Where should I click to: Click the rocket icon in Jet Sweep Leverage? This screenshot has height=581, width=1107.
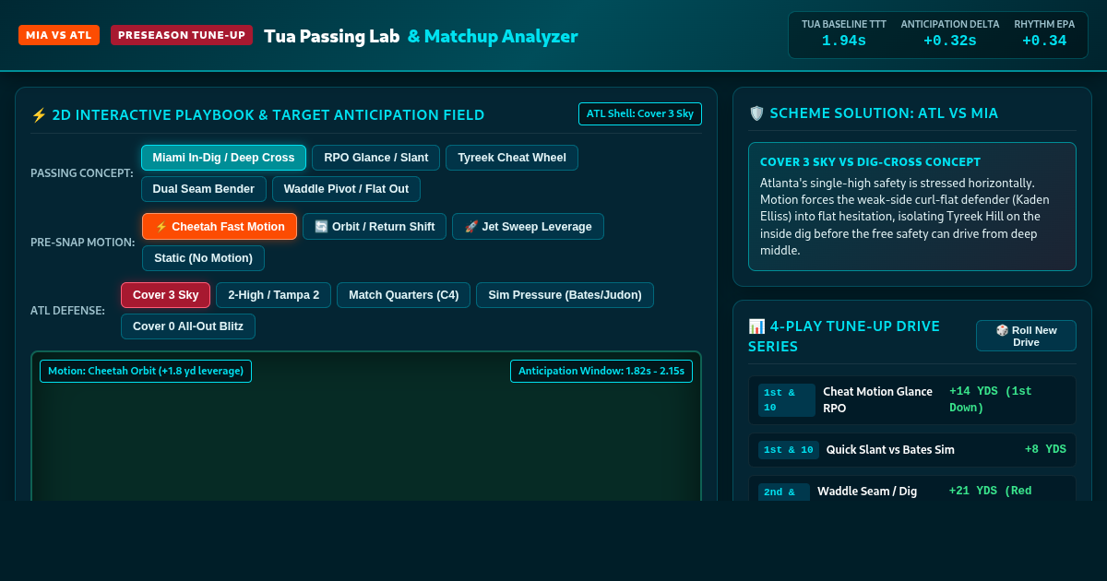point(470,227)
